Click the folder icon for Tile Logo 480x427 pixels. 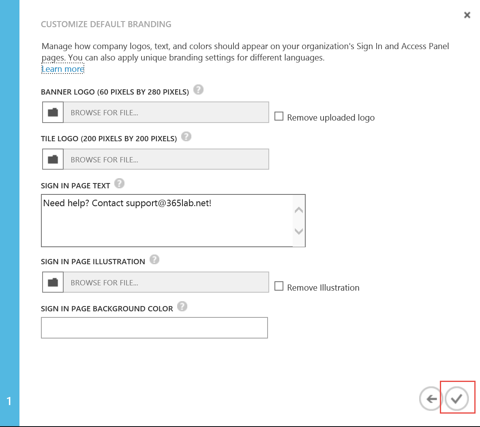pyautogui.click(x=53, y=159)
